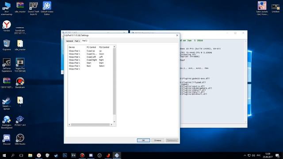
Task: Open the Satin Jackets desktop file
Action: coord(262,8)
